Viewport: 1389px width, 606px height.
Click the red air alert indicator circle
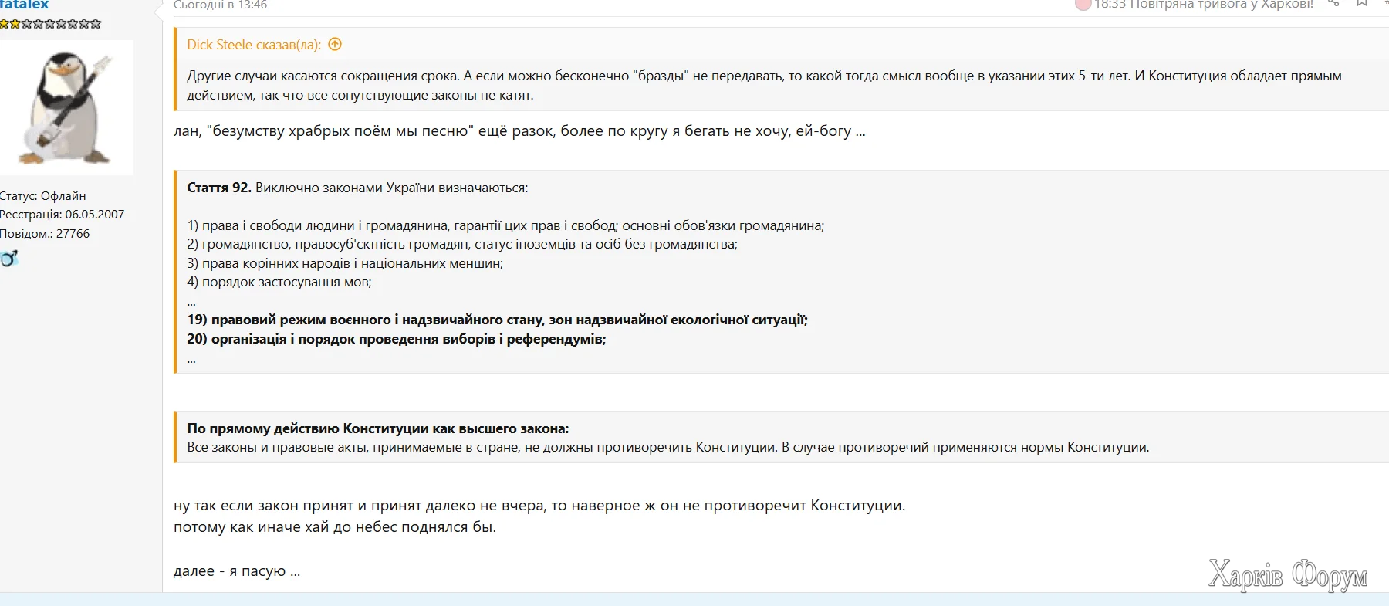coord(1083,5)
